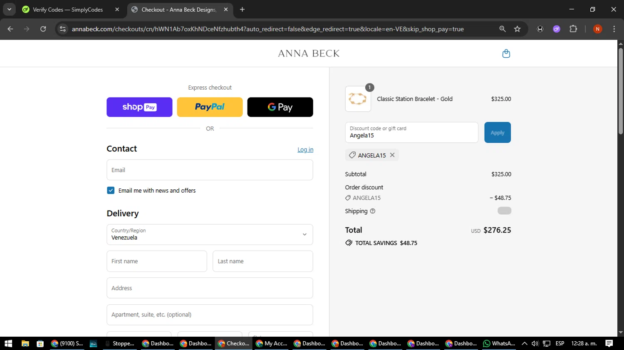Open Microsoft Store taskbar icon
This screenshot has height=350, width=624.
click(40, 343)
